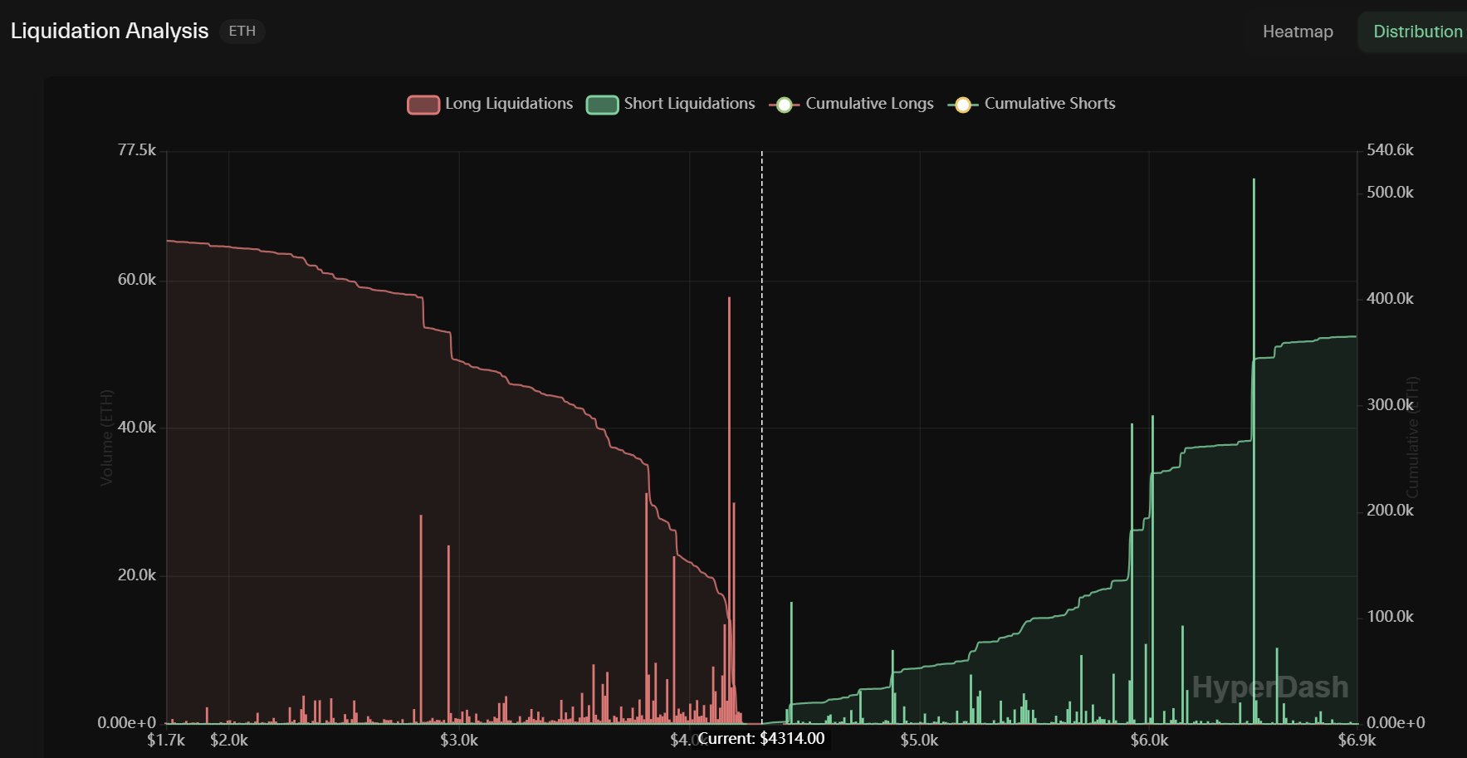Click the ETH asset badge
The width and height of the screenshot is (1467, 758).
click(242, 31)
